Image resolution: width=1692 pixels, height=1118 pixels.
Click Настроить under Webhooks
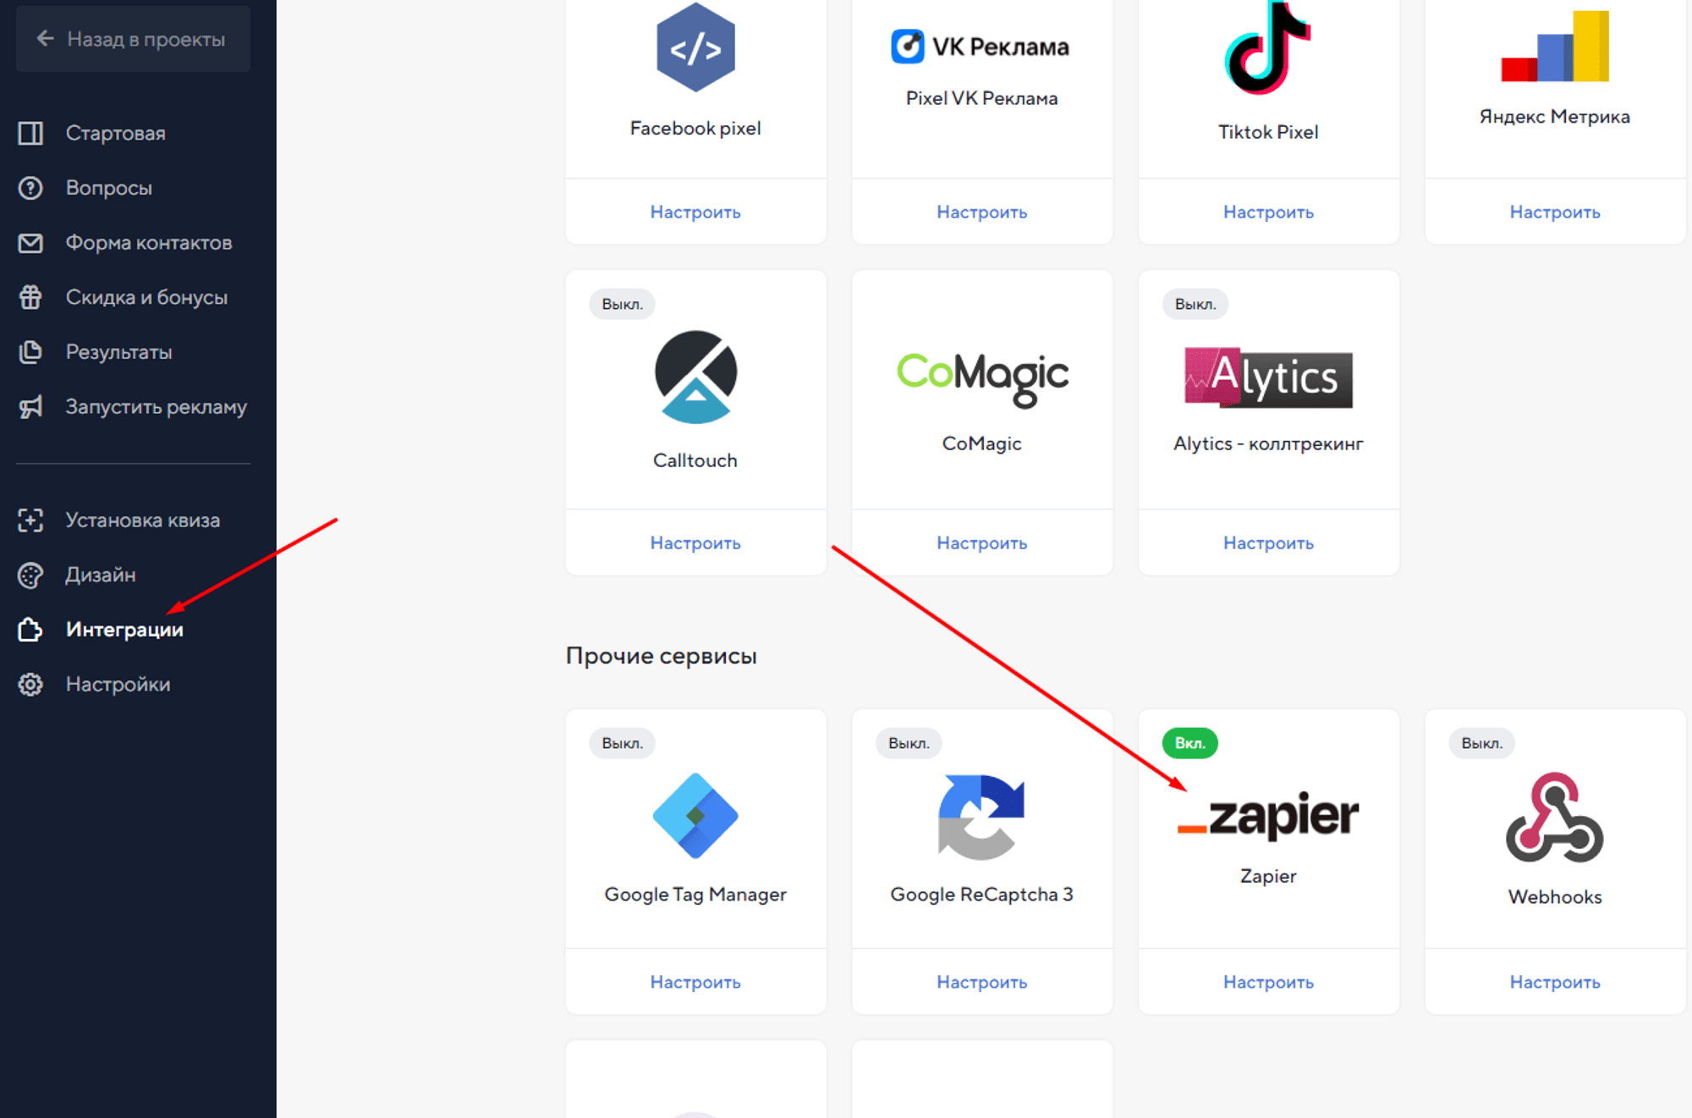pyautogui.click(x=1555, y=983)
